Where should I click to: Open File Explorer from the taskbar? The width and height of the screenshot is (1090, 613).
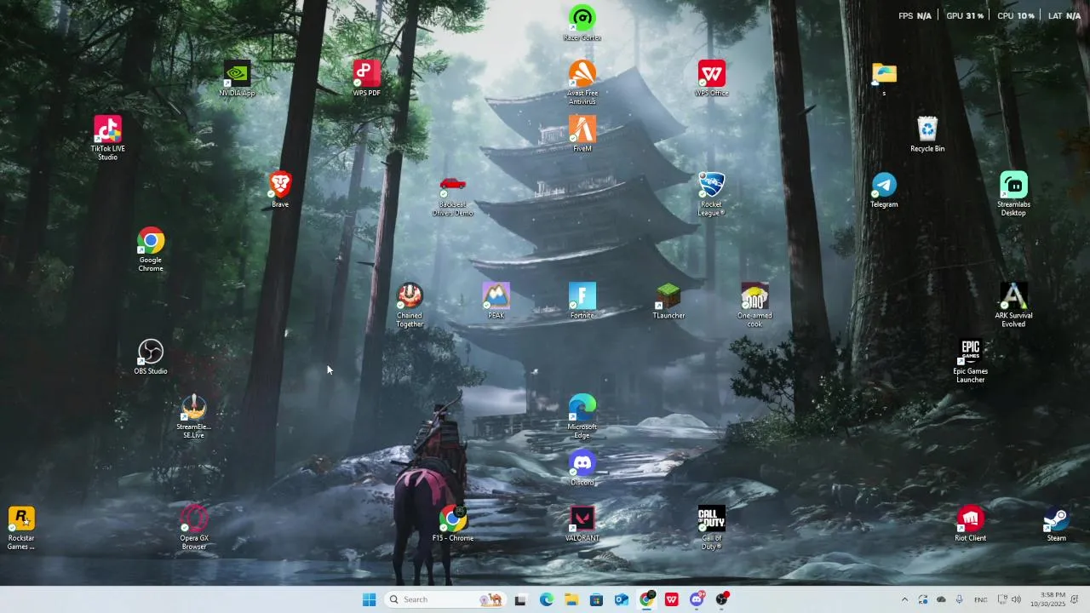571,599
